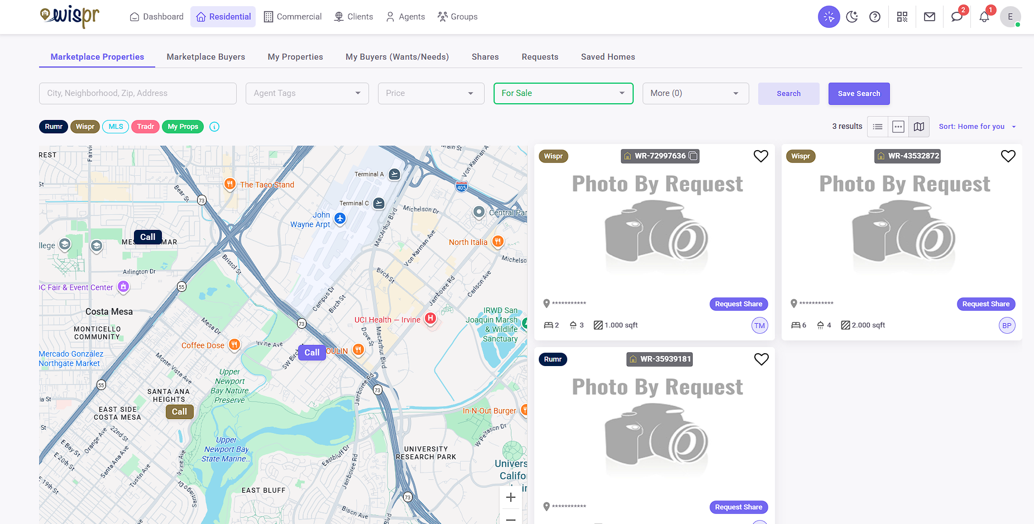Toggle the My Props filter pill
Screen dimensions: 1034x524
click(183, 127)
